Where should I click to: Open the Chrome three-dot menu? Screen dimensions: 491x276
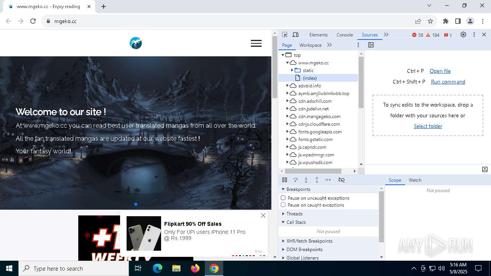[x=483, y=21]
